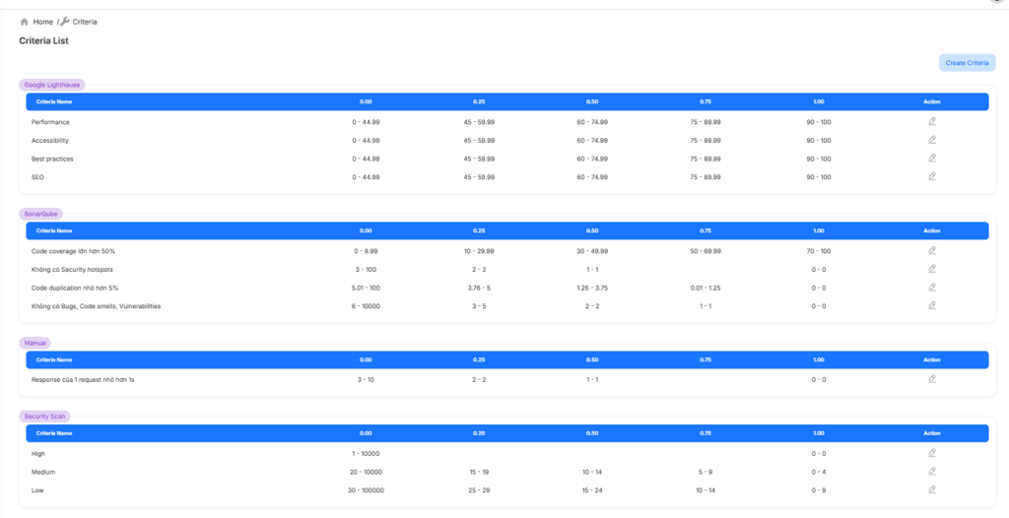Edit the High security scan criteria
The width and height of the screenshot is (1009, 518).
tap(932, 453)
